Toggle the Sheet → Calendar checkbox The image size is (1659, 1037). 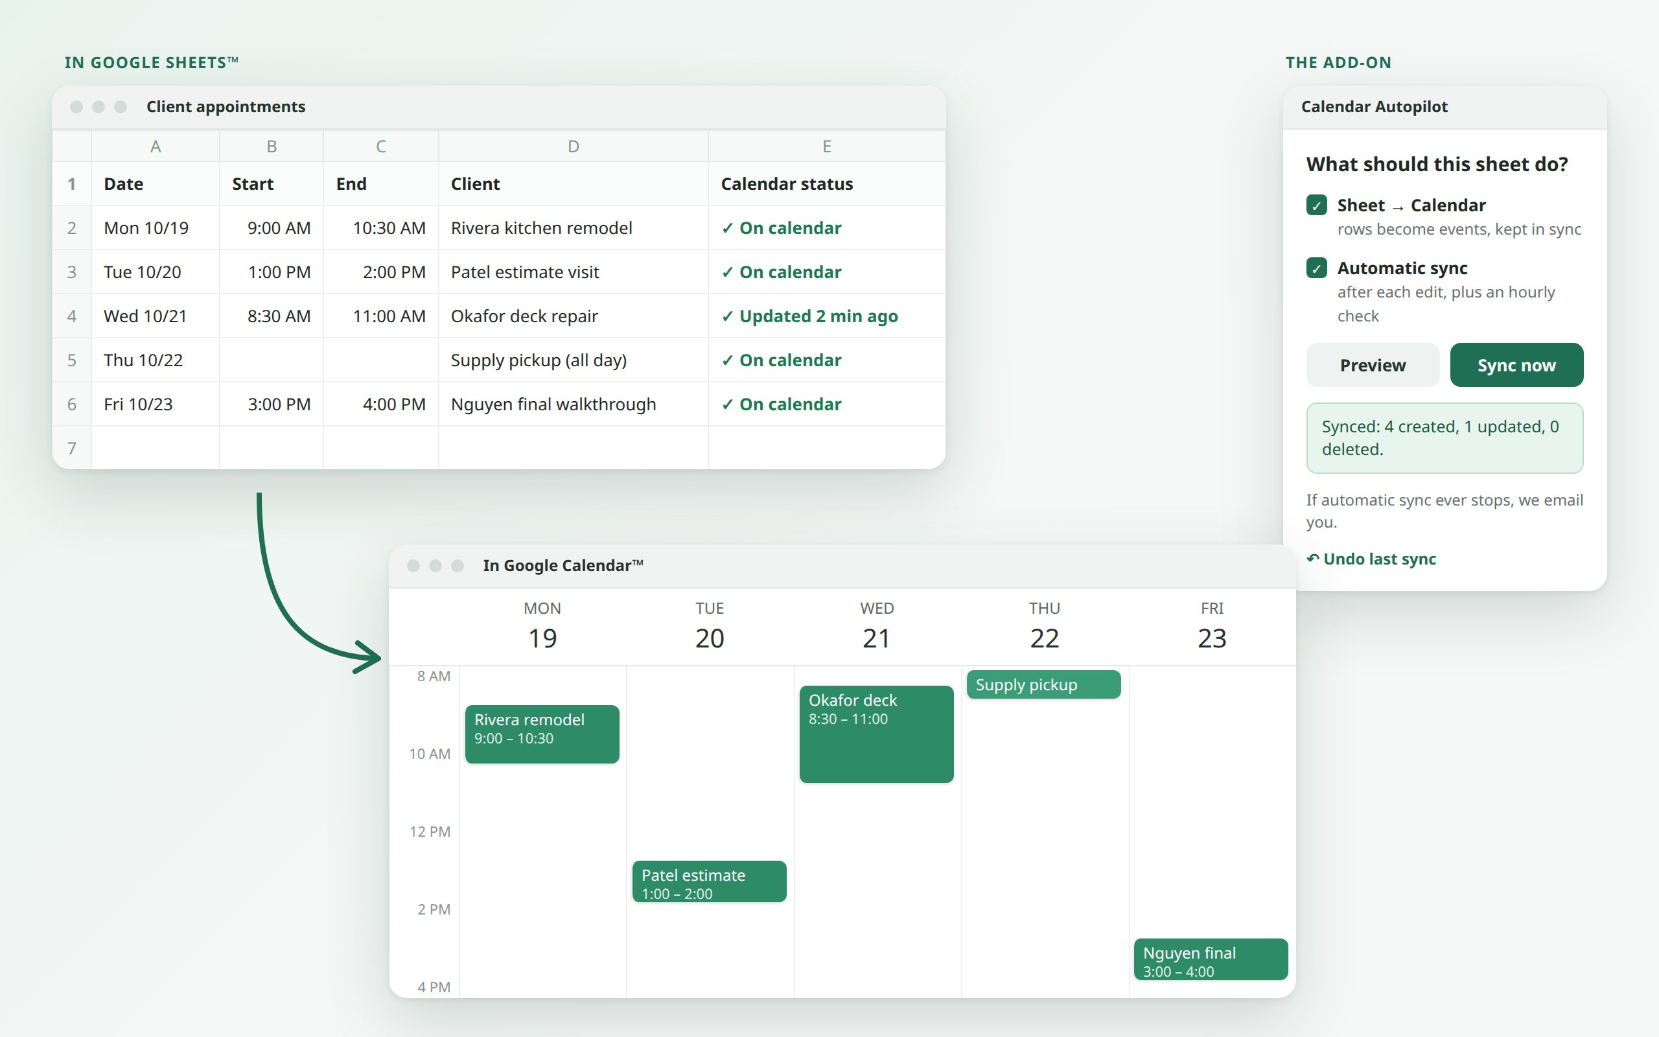pyautogui.click(x=1316, y=205)
